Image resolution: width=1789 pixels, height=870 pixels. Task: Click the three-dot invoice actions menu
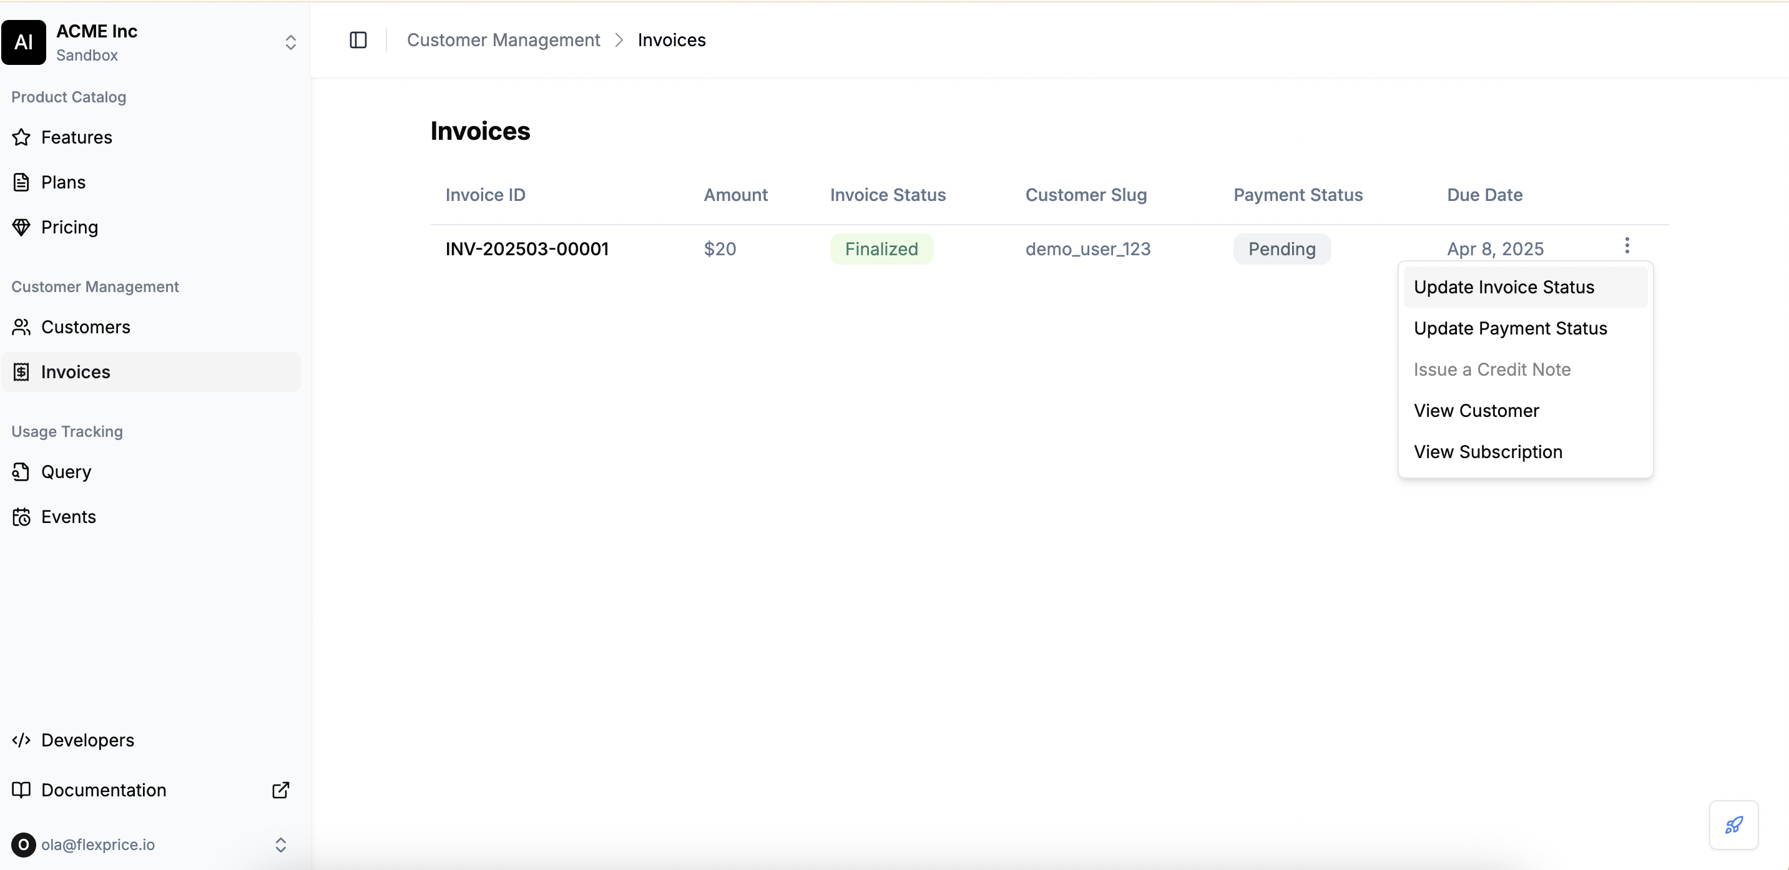[1627, 245]
